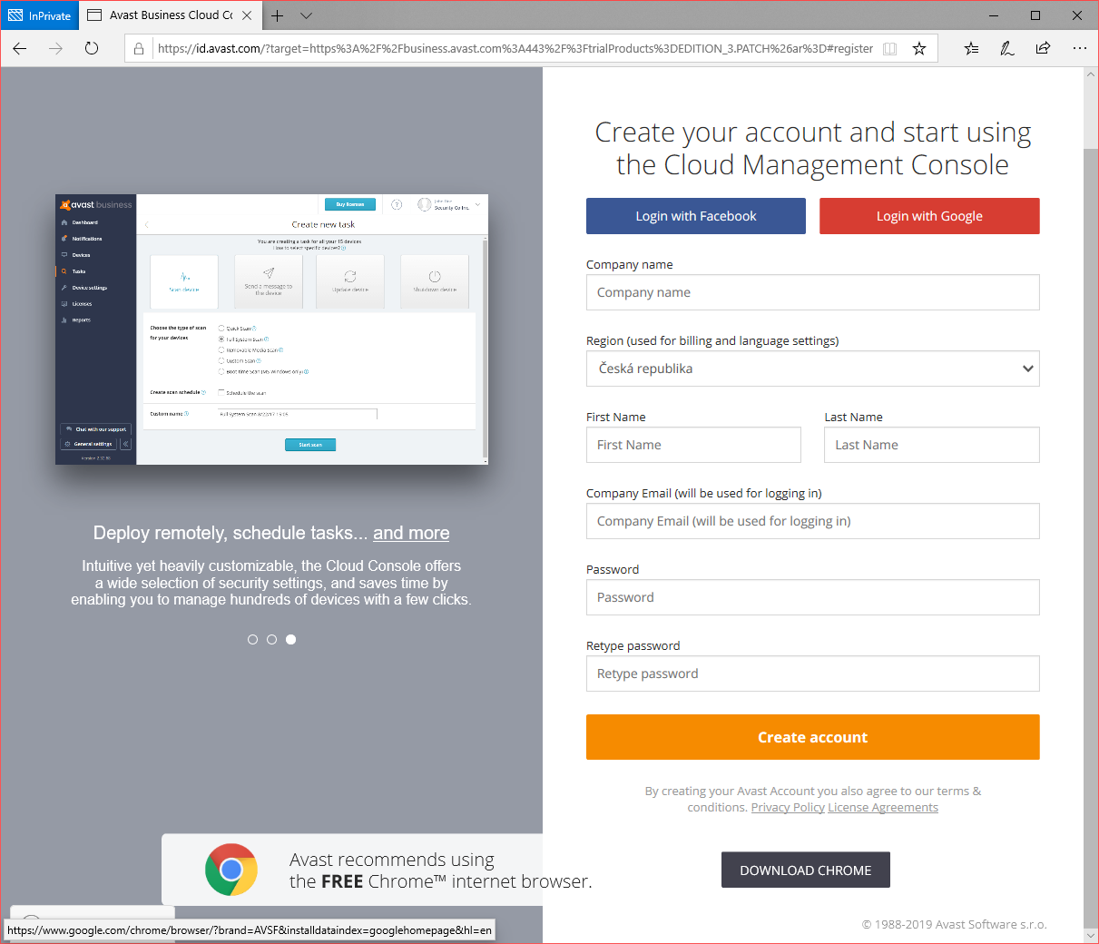
Task: Click the InPrivate indicator
Action: point(39,15)
